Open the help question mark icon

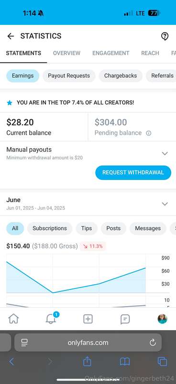point(165,36)
